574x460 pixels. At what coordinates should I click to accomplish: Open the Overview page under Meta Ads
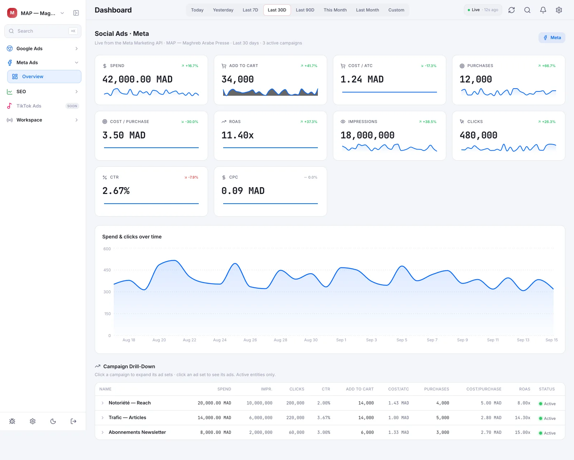coord(44,76)
